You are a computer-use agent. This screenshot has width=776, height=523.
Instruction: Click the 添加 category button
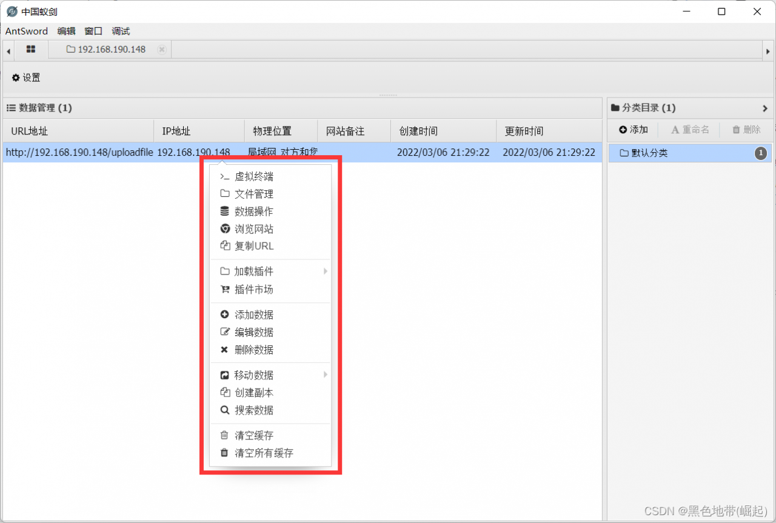point(634,130)
